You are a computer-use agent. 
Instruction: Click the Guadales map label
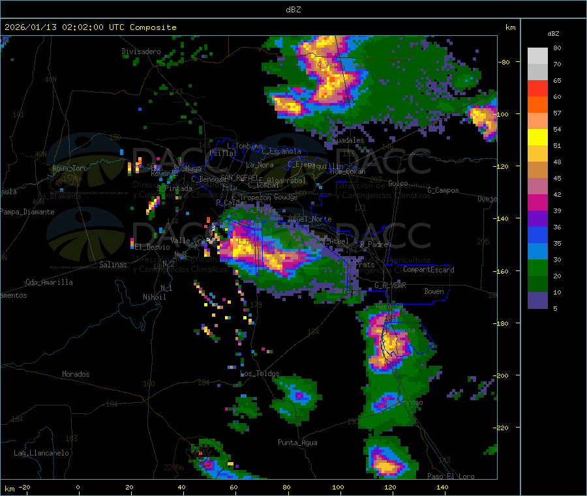point(348,140)
